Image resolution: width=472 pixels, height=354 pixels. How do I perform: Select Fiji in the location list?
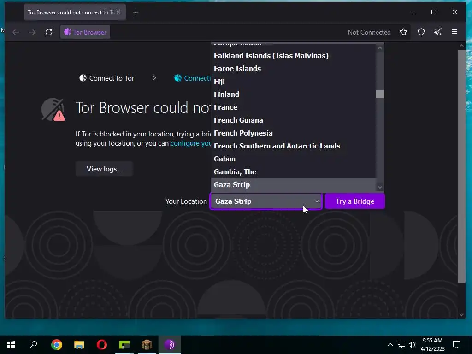pyautogui.click(x=294, y=82)
